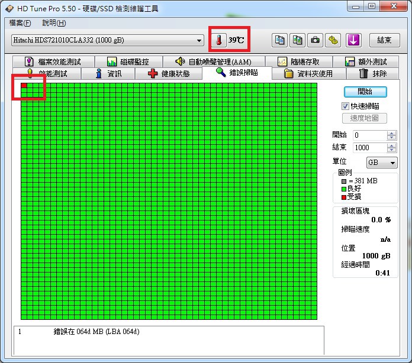Viewport: 412px width, 363px height.
Task: Minimize the HD Tune Pro window
Action: pos(356,7)
